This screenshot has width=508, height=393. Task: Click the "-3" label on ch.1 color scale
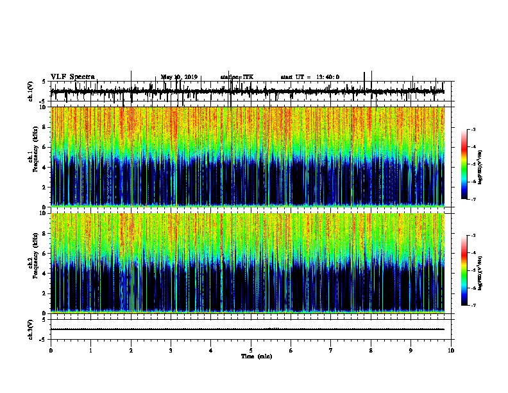point(473,130)
